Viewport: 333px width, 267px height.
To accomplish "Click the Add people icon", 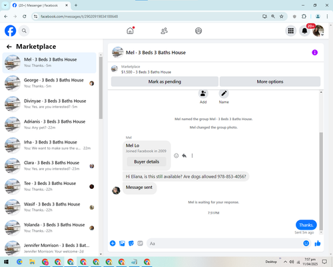I will tap(203, 93).
